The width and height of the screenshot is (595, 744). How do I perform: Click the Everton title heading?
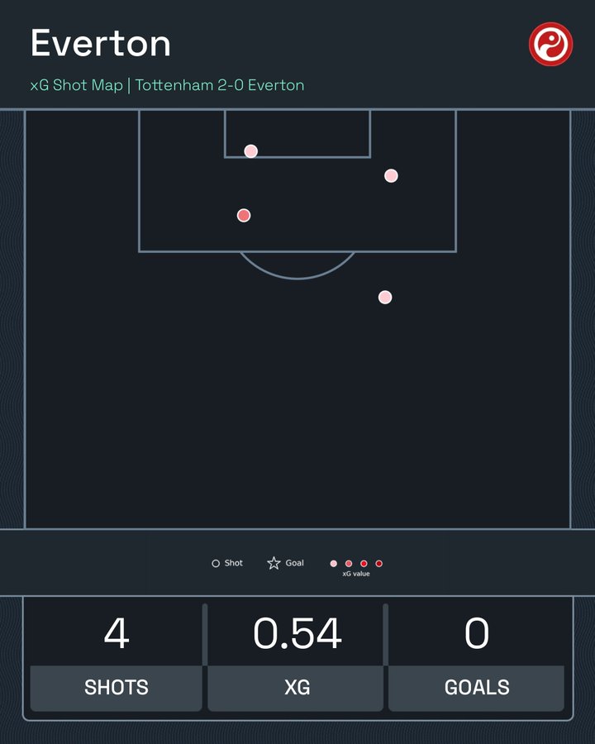[101, 44]
